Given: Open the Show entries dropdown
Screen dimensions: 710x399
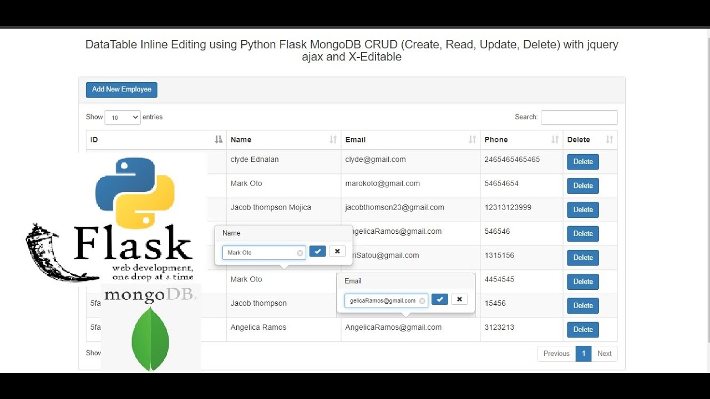Looking at the screenshot, I should tap(123, 117).
